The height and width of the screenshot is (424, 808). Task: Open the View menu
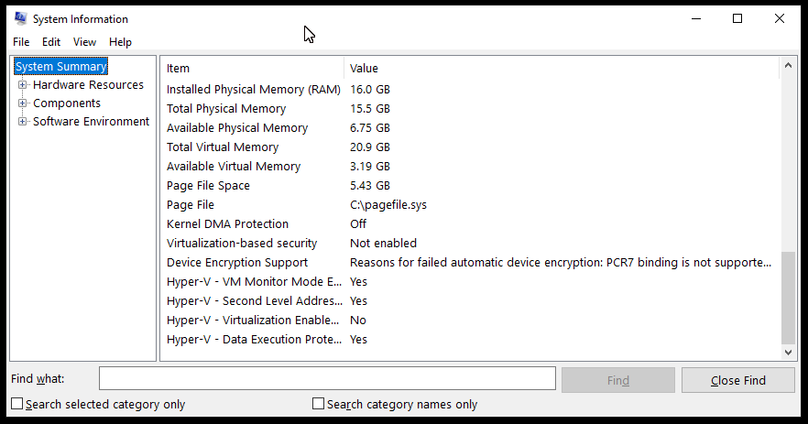(84, 42)
